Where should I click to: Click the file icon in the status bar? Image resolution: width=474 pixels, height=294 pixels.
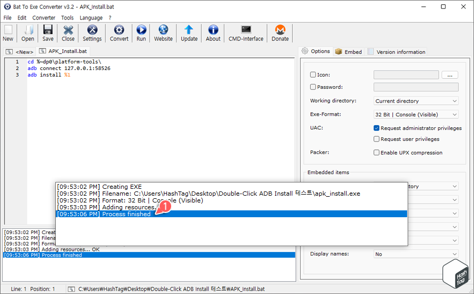(x=71, y=289)
